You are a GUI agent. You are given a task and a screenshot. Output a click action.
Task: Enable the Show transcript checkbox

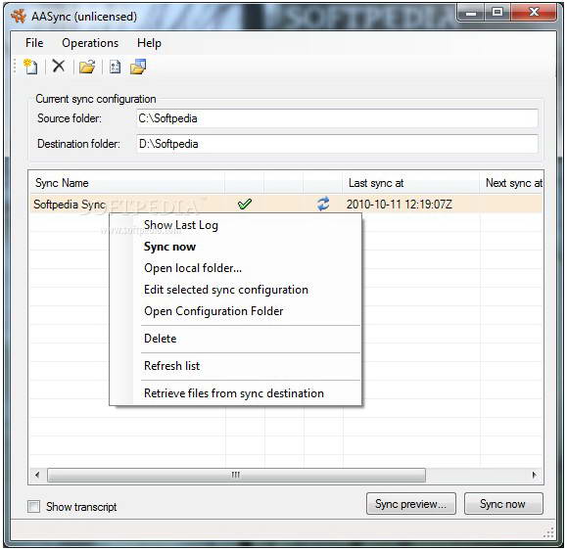34,506
